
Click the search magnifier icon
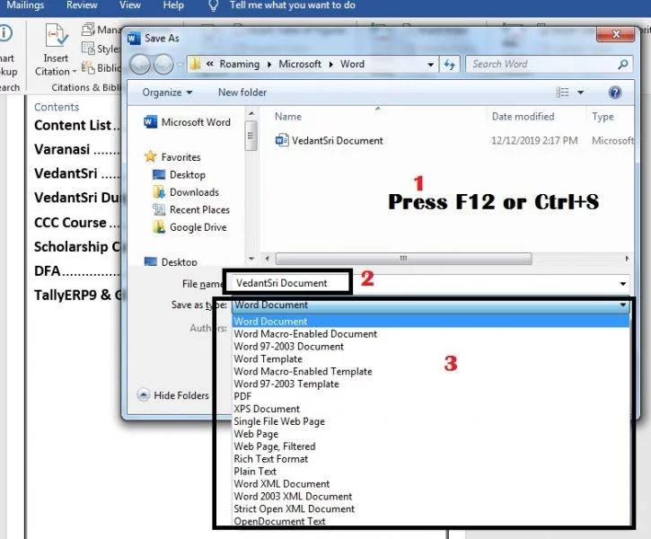pyautogui.click(x=622, y=65)
